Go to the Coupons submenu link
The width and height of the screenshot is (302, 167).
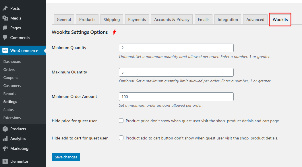11,77
